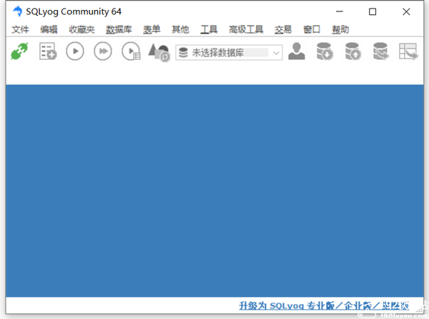The height and width of the screenshot is (319, 429).
Task: Click the schema designer table icon
Action: pyautogui.click(x=408, y=51)
